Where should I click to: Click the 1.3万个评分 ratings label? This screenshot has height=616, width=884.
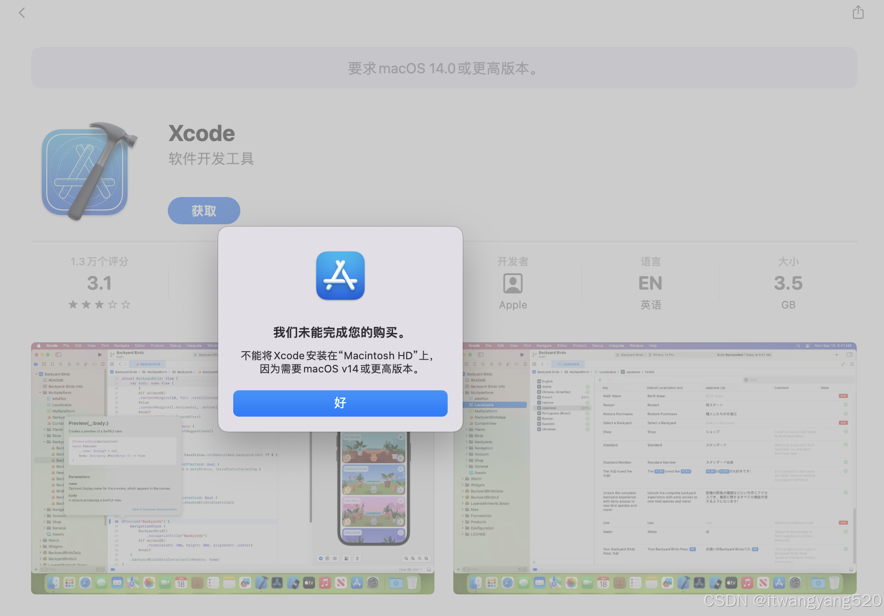99,261
